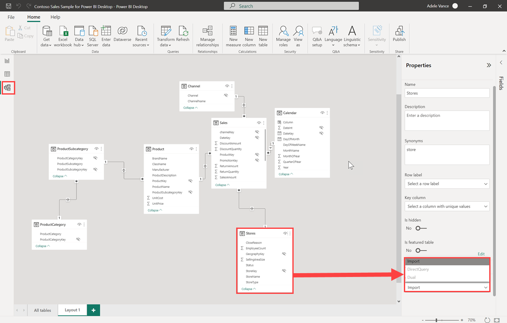The height and width of the screenshot is (323, 507).
Task: Toggle visibility of Channel table
Action: [227, 86]
